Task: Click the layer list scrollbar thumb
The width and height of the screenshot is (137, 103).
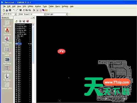Action: 33,45
